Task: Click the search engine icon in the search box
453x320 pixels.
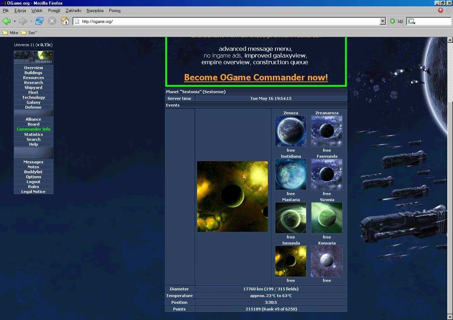Action: pos(411,21)
